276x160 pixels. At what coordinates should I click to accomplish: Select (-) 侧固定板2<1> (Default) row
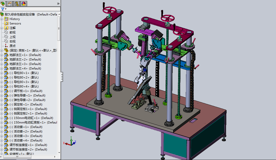click(x=28, y=113)
